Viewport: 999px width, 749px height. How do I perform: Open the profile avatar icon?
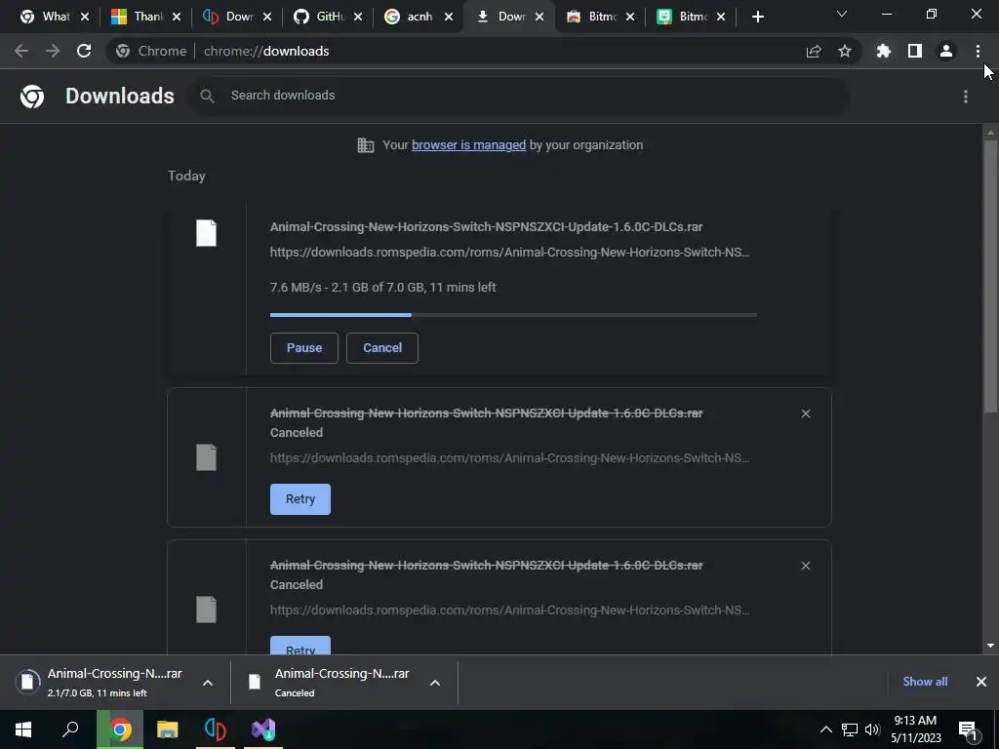946,51
